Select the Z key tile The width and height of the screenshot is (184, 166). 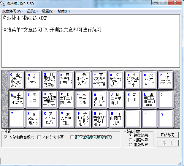pos(16,118)
